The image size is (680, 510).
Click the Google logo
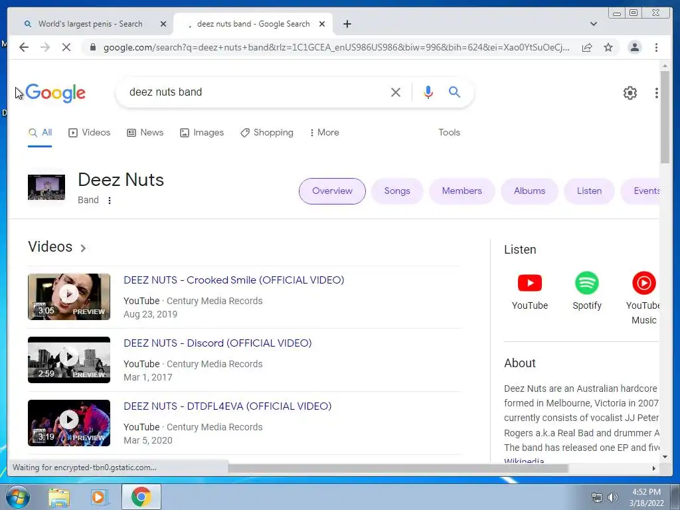(x=56, y=93)
